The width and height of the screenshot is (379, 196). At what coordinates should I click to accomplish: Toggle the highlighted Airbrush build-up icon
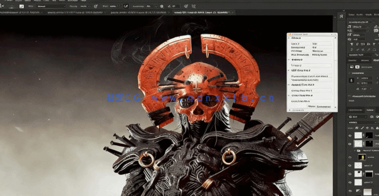click(x=126, y=6)
